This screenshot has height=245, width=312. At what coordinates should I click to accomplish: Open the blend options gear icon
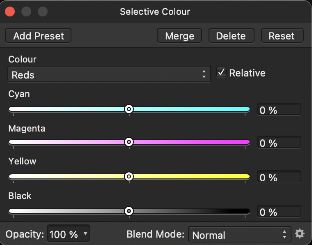(x=300, y=233)
